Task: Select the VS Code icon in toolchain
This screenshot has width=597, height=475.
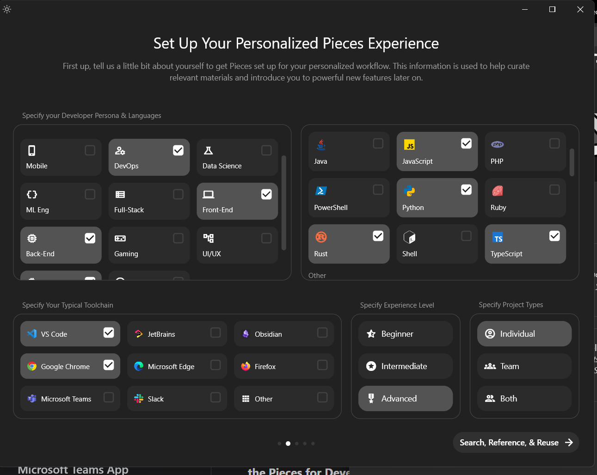Action: pos(32,333)
